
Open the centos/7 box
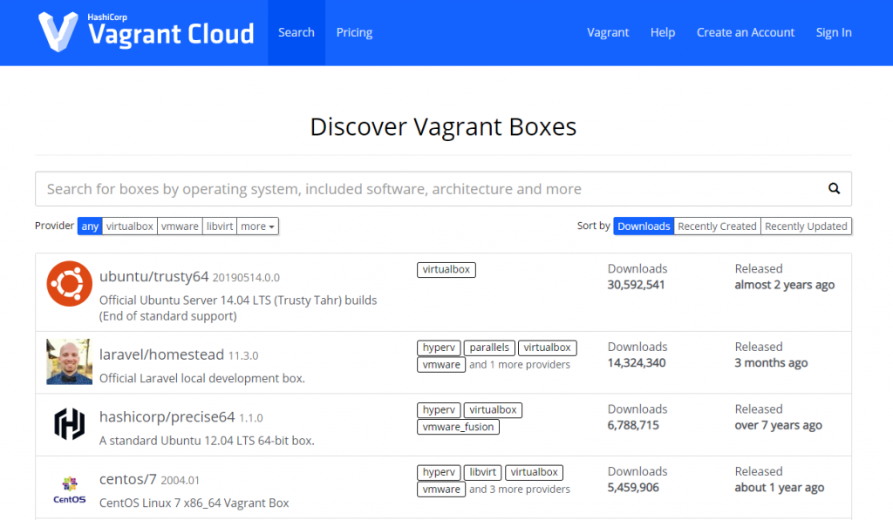pos(127,479)
